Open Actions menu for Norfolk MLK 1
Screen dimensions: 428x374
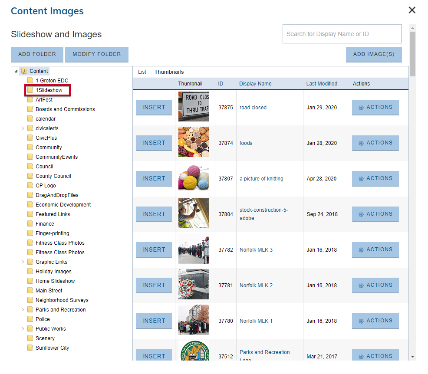[375, 321]
